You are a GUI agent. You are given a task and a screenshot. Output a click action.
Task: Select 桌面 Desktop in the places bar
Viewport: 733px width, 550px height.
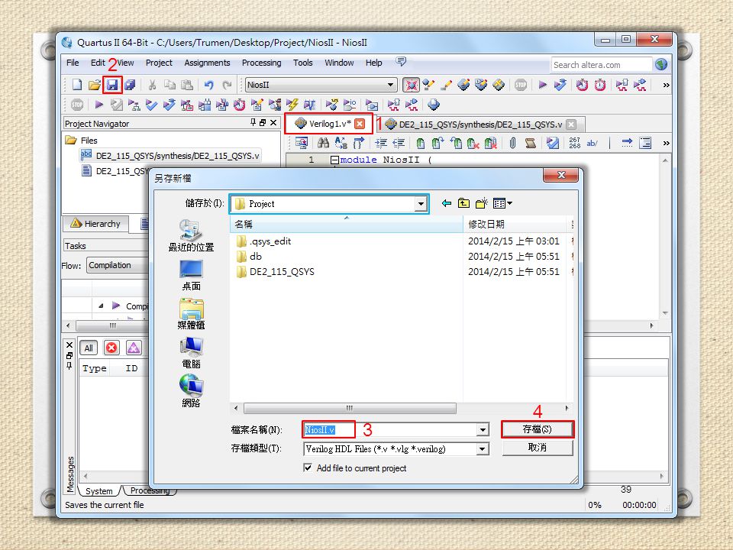[x=191, y=274]
